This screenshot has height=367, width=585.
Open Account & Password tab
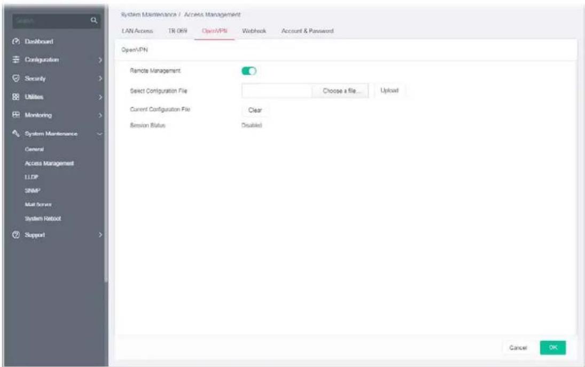point(307,31)
